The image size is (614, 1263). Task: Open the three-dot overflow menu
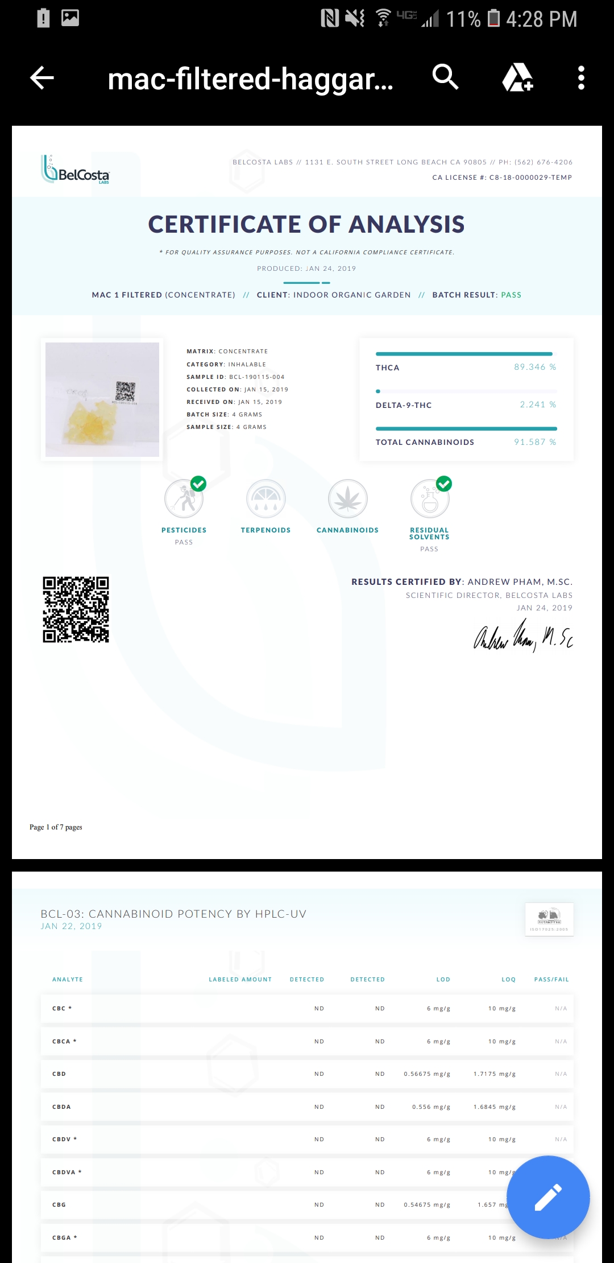[581, 77]
